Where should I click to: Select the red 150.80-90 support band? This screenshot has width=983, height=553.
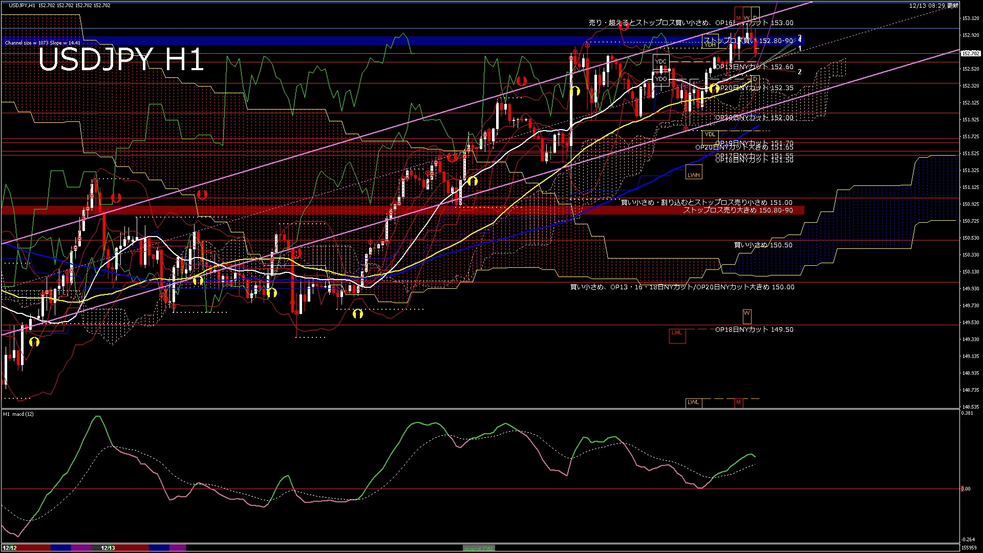(402, 210)
